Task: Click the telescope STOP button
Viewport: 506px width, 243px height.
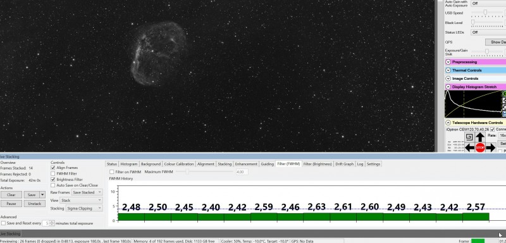Action: 480,147
